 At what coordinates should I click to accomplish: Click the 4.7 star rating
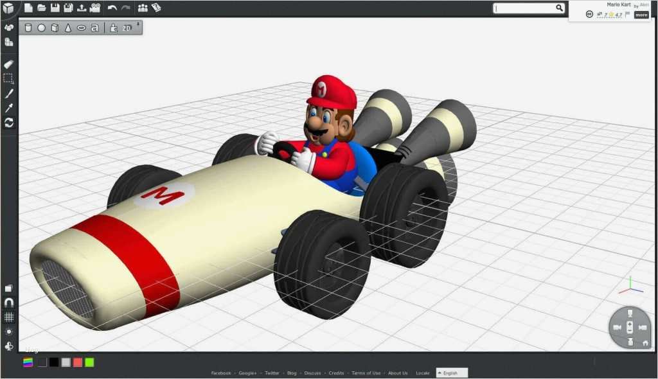tap(615, 15)
